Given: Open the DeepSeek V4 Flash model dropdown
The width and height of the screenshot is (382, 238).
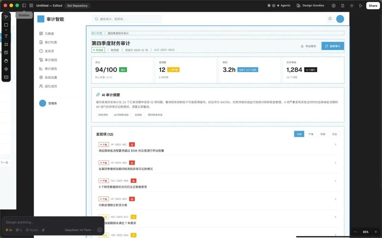Looking at the screenshot, I should pyautogui.click(x=80, y=230).
